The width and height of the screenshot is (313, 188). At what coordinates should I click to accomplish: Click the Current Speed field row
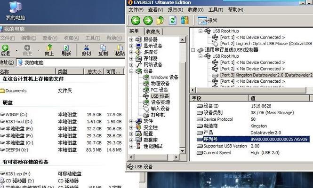(x=238, y=153)
